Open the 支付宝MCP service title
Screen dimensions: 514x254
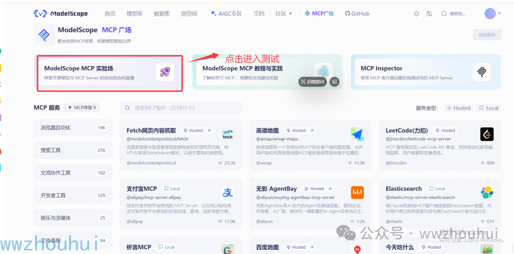142,189
